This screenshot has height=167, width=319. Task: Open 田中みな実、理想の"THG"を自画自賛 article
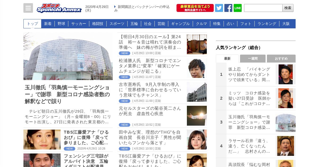[x=150, y=137]
